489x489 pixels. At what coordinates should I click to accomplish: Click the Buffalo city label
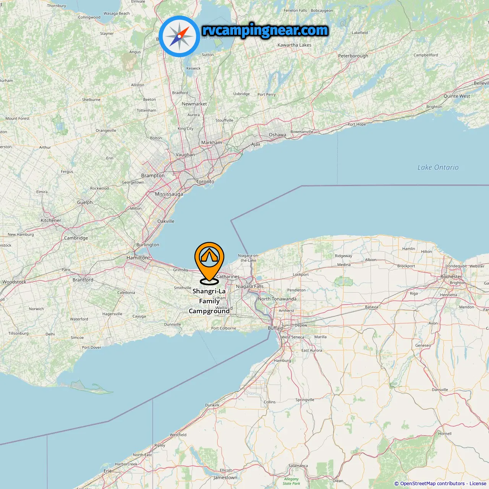tap(275, 328)
